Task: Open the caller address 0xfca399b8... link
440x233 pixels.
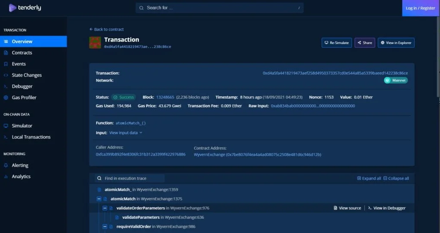Action: coord(141,154)
